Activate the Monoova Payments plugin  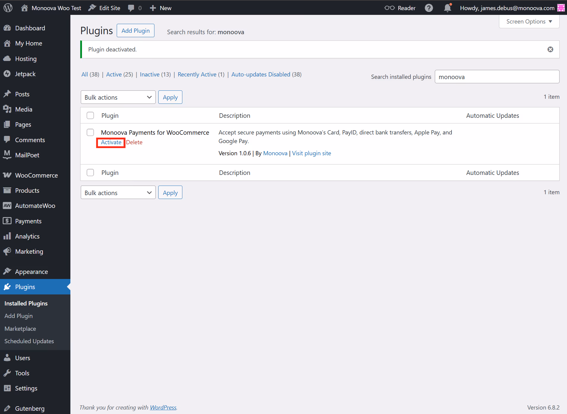pos(111,142)
